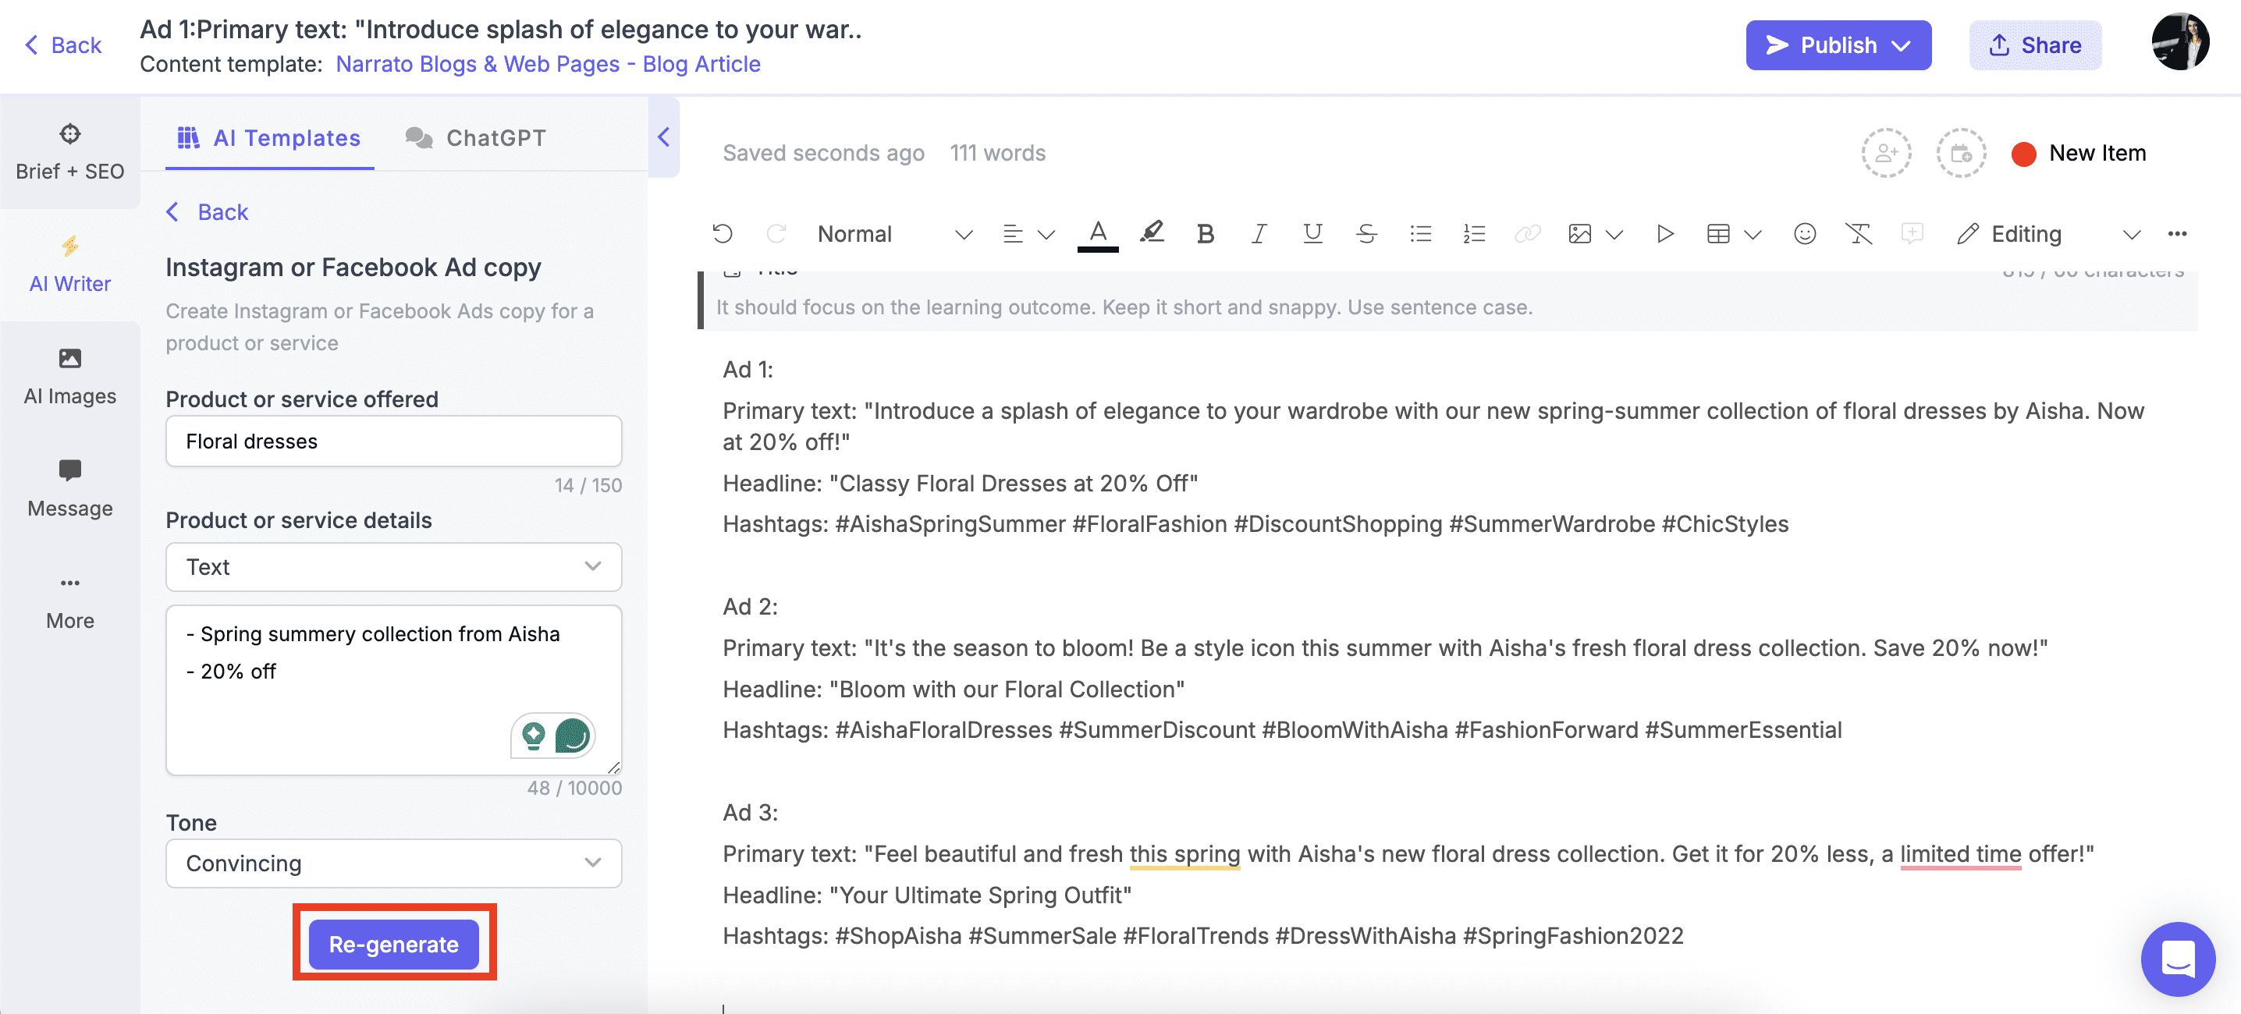Click the Text color highlight icon
Screen dimensions: 2241x1014
[1152, 232]
